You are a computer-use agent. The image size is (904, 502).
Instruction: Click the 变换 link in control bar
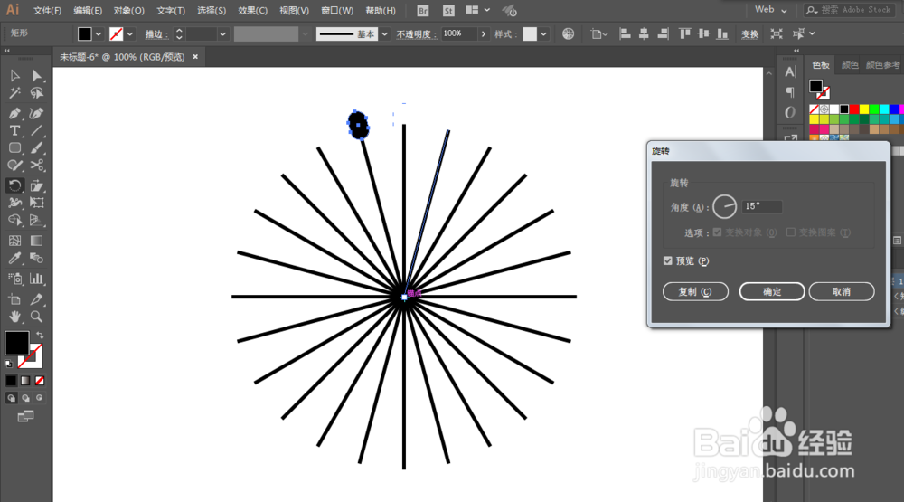[x=749, y=34]
